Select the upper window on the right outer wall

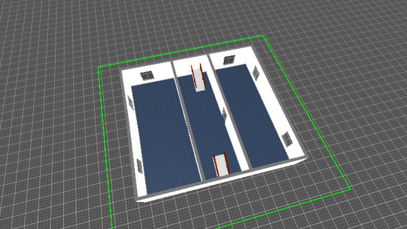click(256, 73)
